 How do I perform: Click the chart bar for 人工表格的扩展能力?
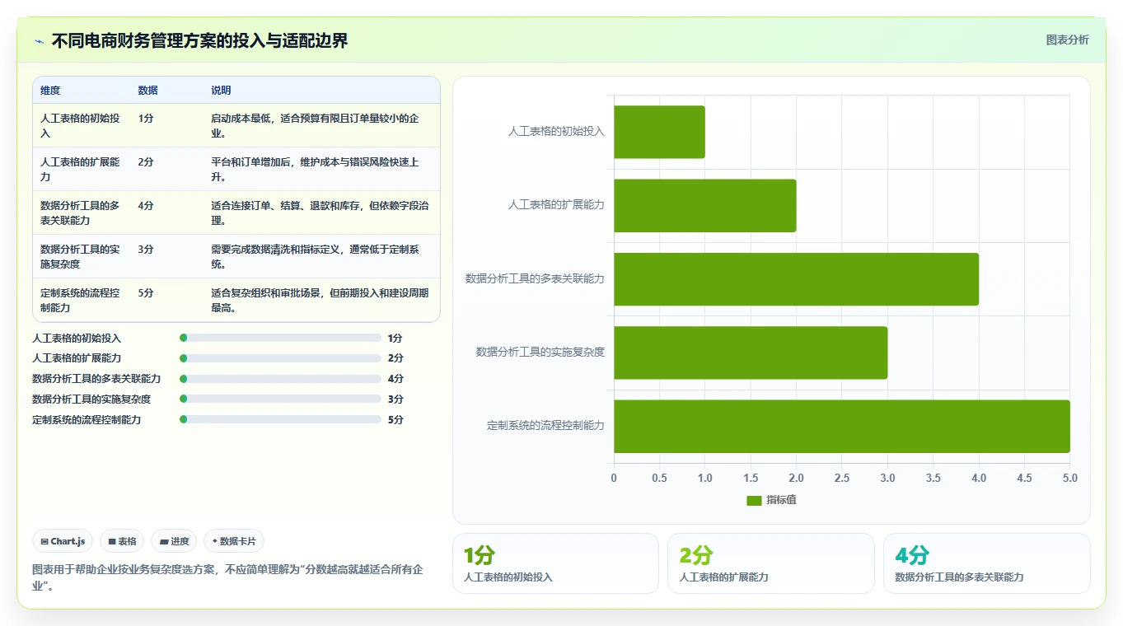tap(705, 205)
